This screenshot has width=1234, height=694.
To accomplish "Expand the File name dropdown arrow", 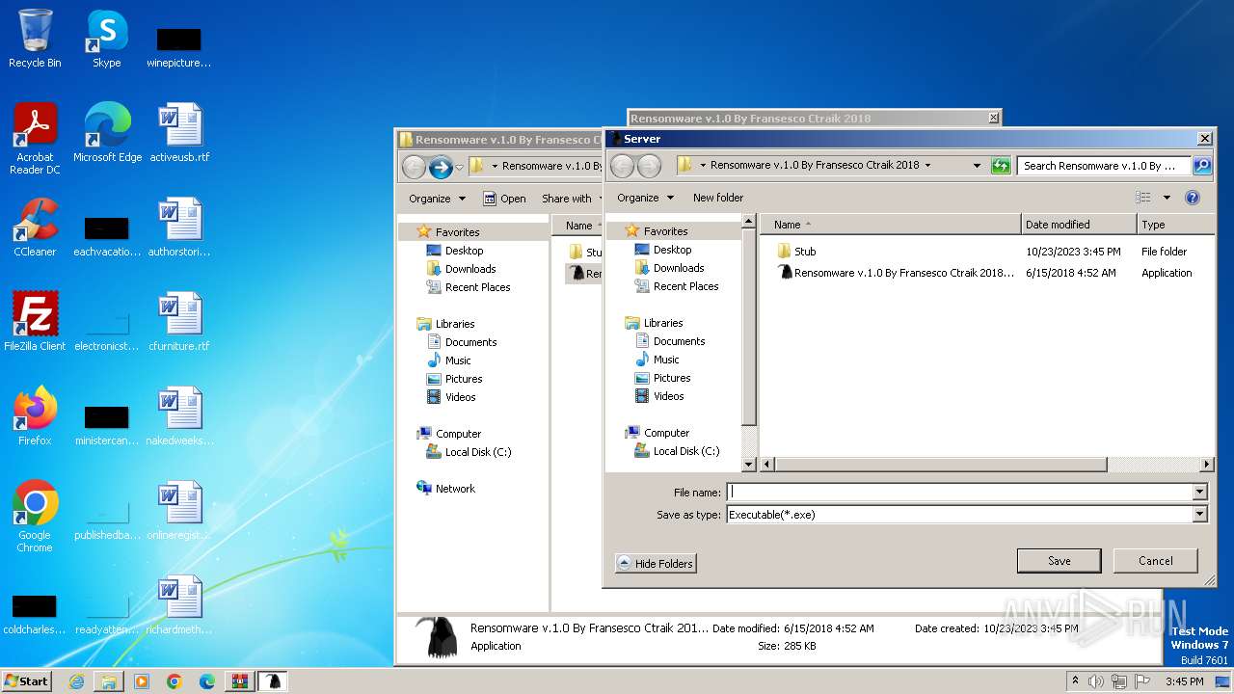I will [1200, 493].
